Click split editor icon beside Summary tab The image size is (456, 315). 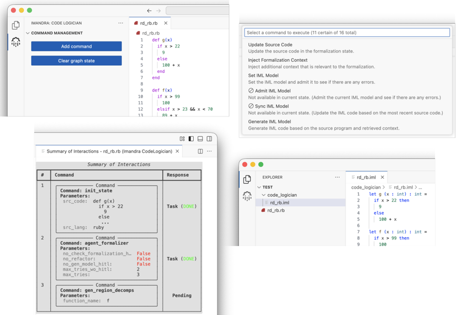[x=200, y=151]
